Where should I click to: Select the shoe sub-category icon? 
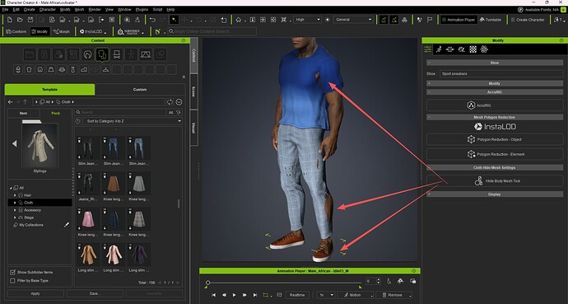(x=84, y=69)
